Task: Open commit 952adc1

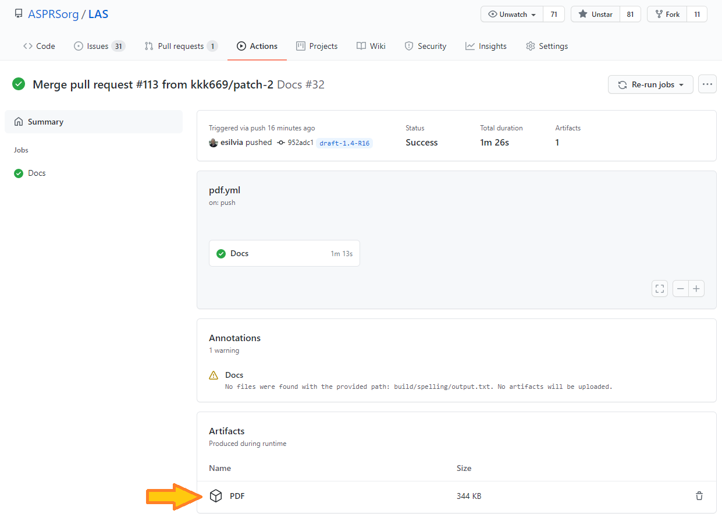Action: (x=300, y=143)
